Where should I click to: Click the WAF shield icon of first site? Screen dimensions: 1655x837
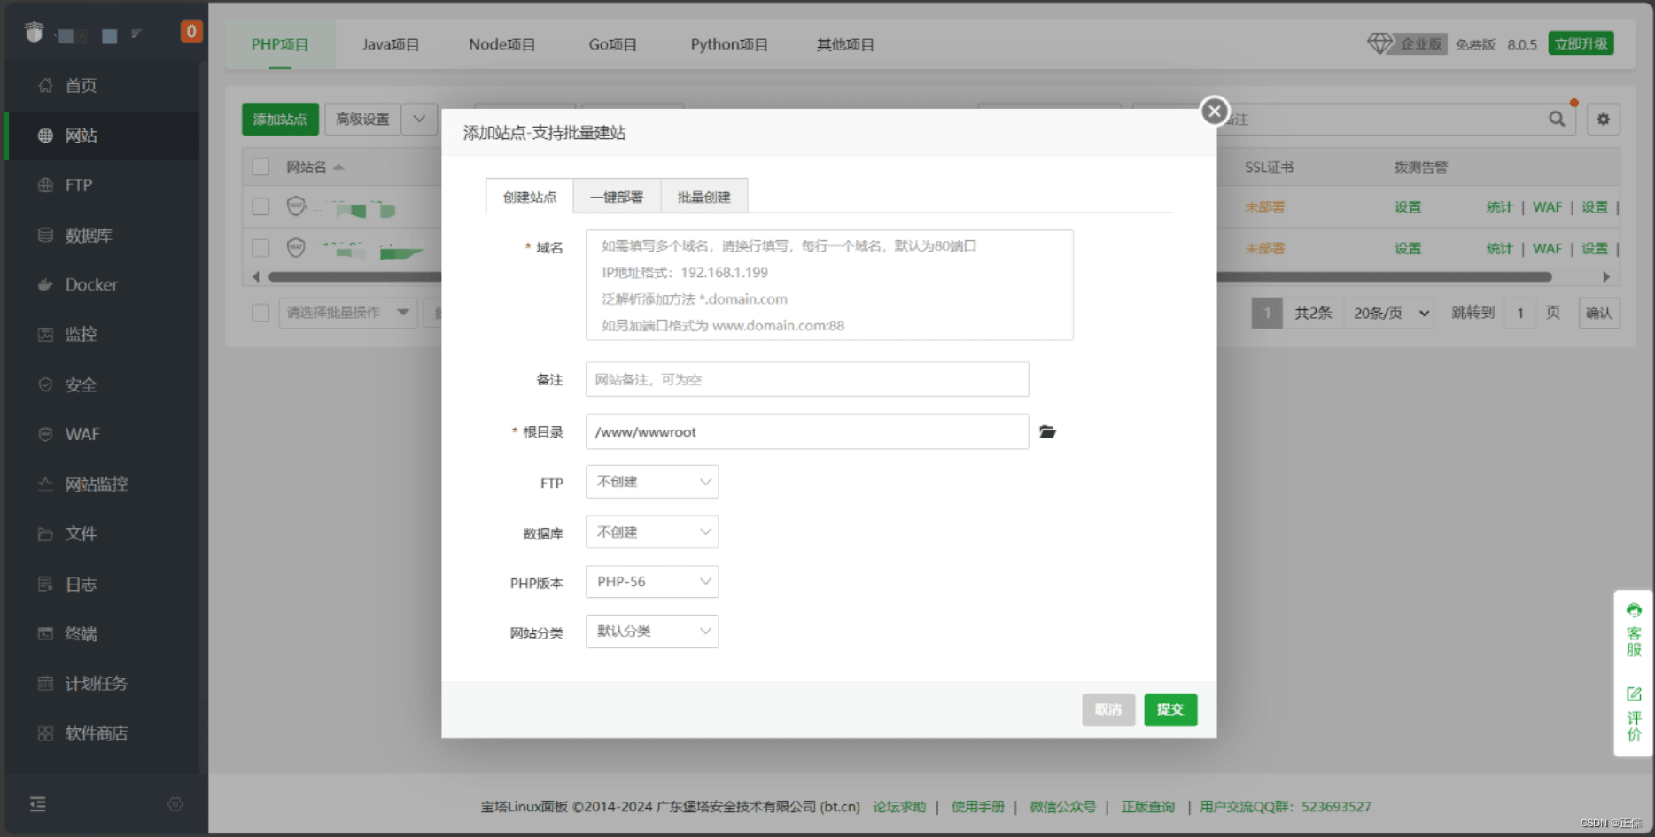pyautogui.click(x=296, y=206)
